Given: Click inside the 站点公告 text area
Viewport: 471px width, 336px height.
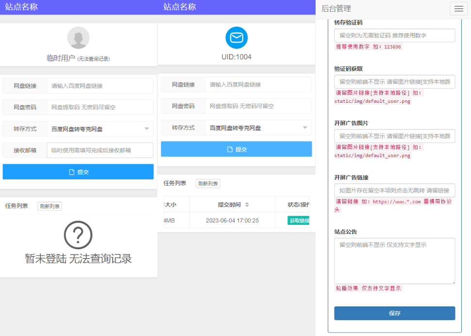Looking at the screenshot, I should pos(394,260).
